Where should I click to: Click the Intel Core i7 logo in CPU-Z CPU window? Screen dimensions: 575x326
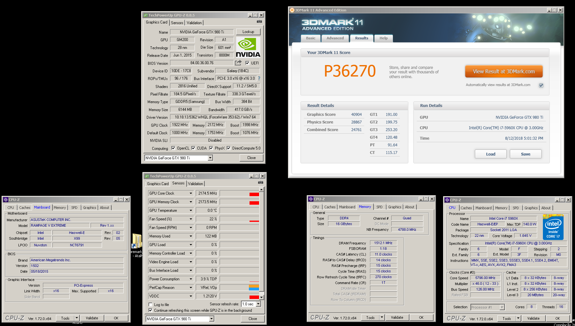pos(553,228)
